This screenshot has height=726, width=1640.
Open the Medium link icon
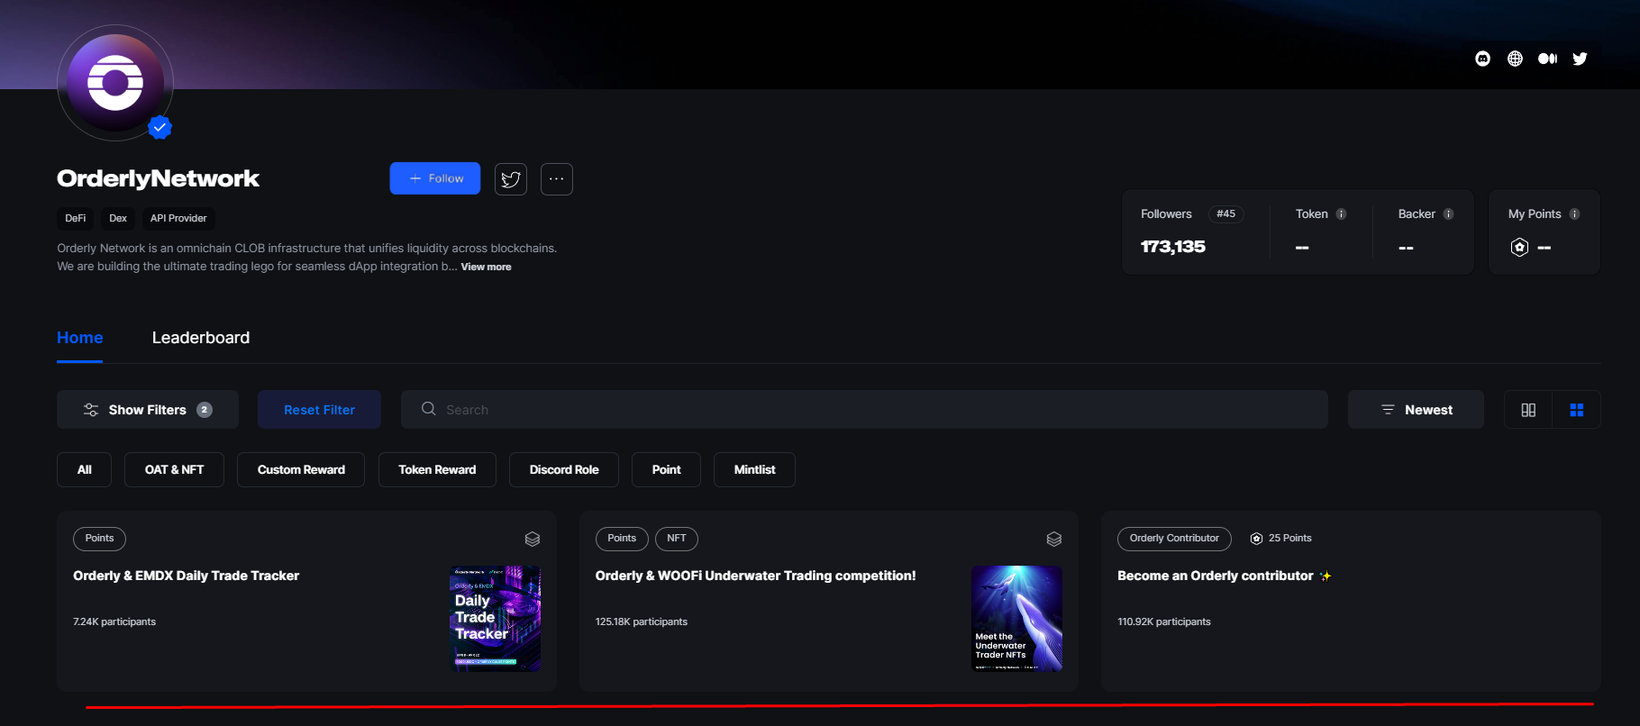tap(1547, 59)
